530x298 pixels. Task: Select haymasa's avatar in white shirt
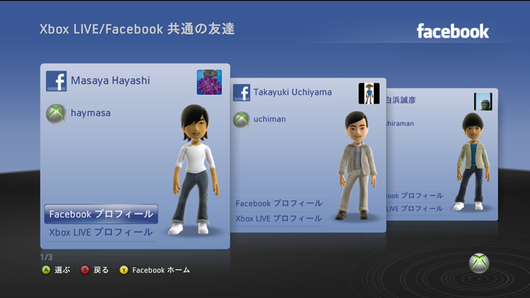click(195, 169)
